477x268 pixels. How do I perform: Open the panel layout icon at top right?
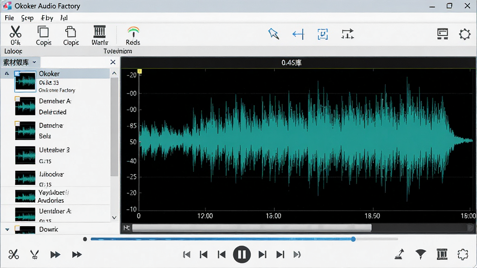pos(443,33)
